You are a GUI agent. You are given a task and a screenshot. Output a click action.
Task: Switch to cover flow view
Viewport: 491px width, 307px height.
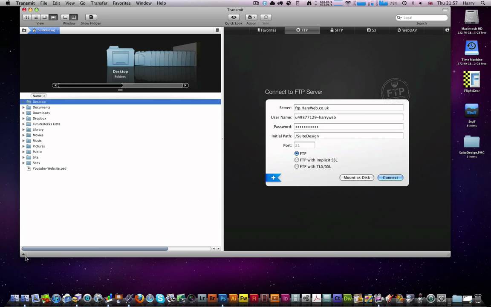(53, 17)
